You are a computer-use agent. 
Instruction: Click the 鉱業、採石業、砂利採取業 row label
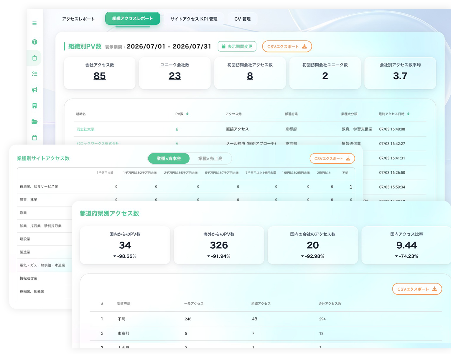[41, 226]
